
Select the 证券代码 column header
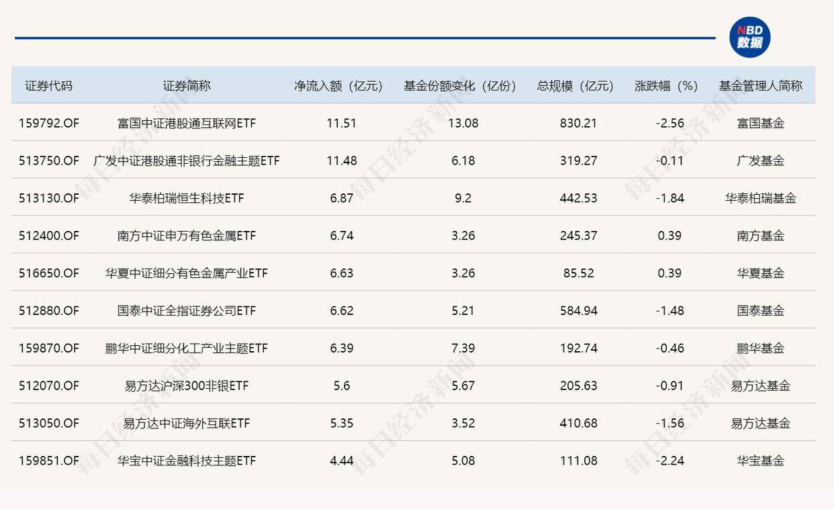click(48, 86)
